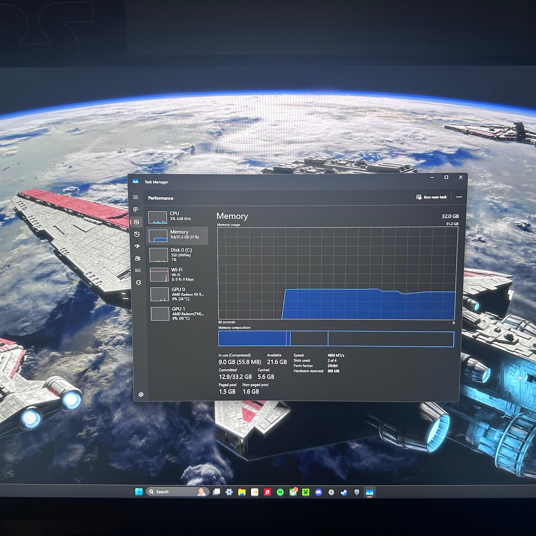Switch to the Processes page icon
Screen dimensions: 536x536
coord(136,209)
